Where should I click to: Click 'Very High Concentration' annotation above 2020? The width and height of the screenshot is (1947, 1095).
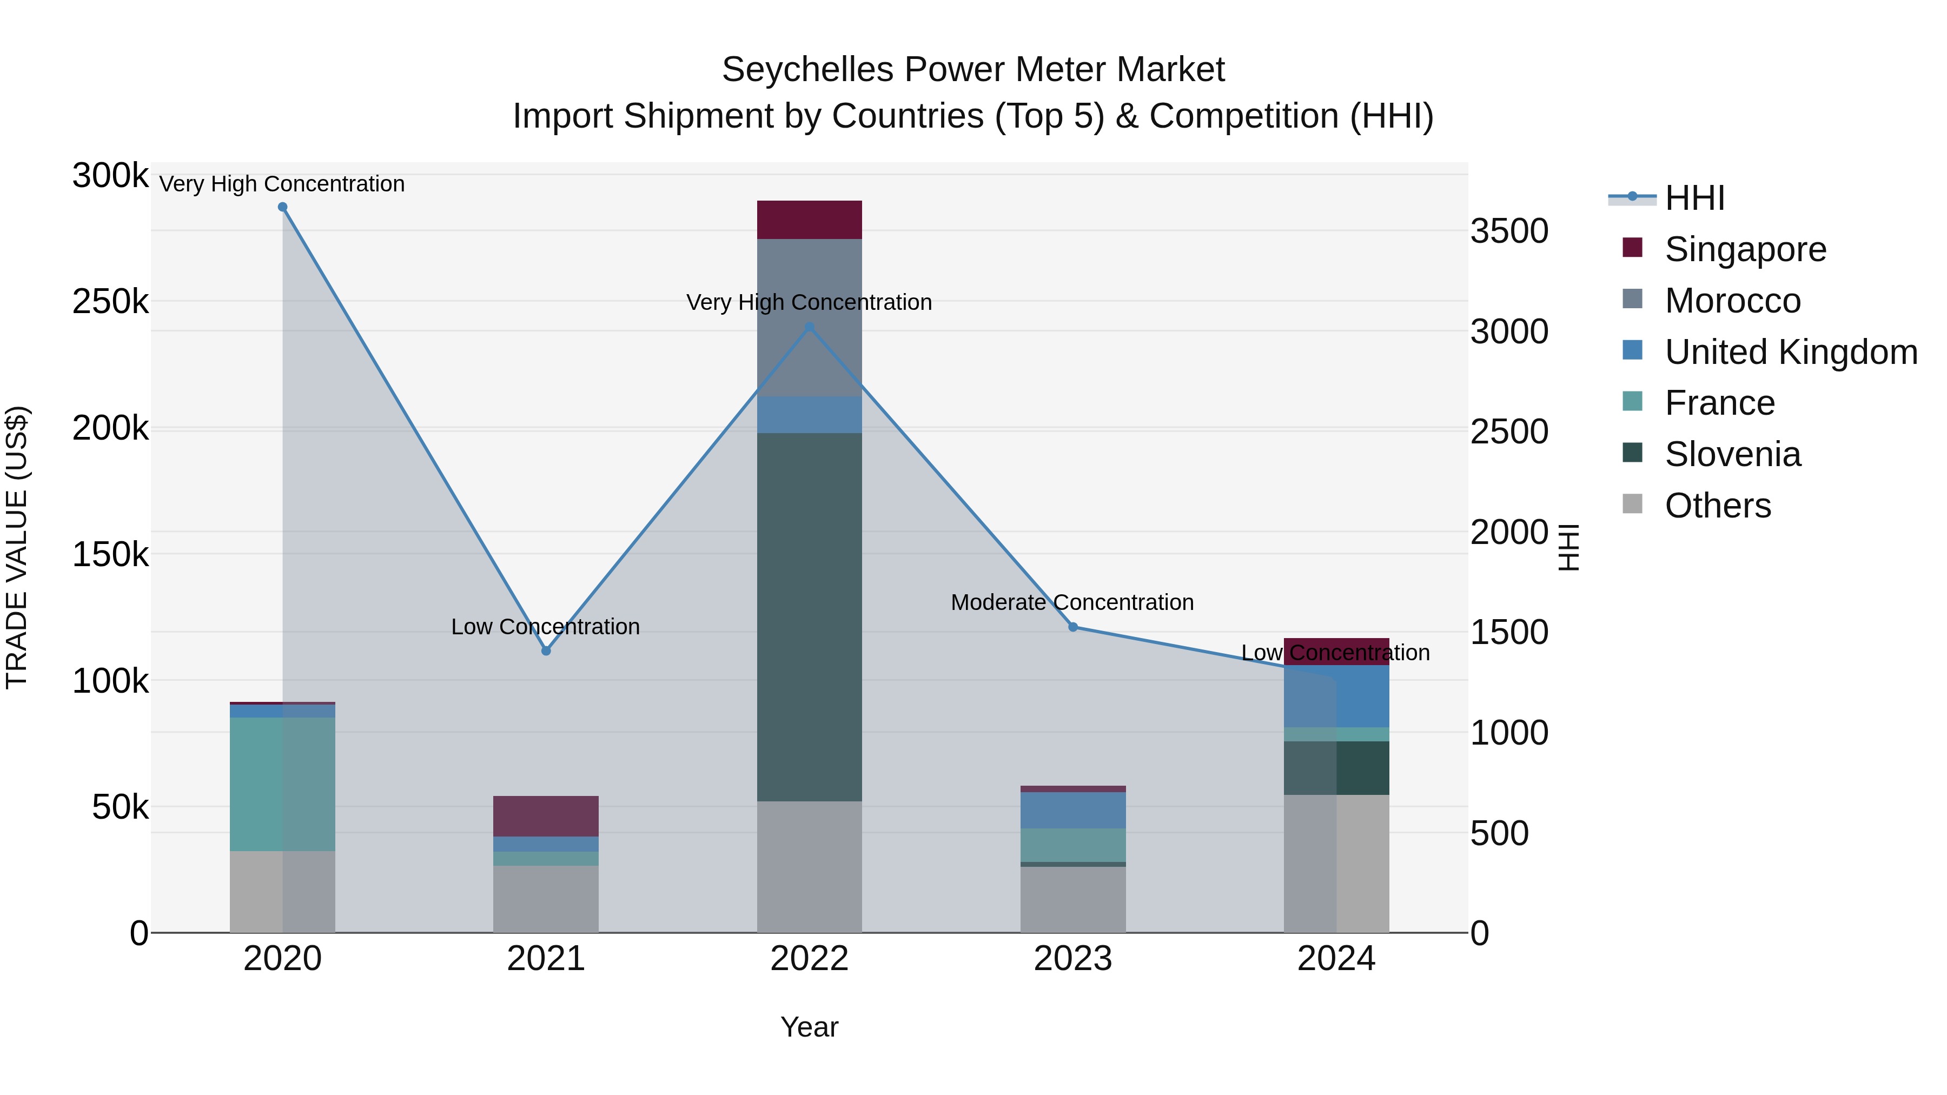pos(282,184)
